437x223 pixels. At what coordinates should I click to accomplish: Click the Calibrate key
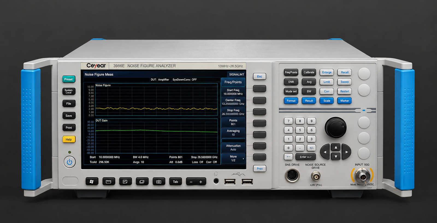click(x=309, y=72)
